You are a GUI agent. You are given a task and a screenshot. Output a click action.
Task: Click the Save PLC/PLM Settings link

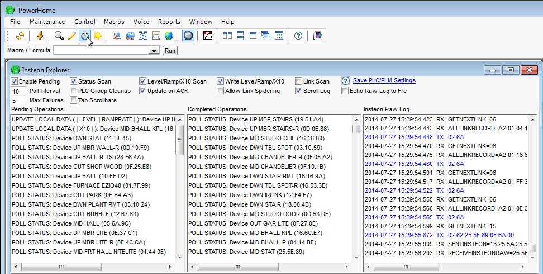pos(384,80)
